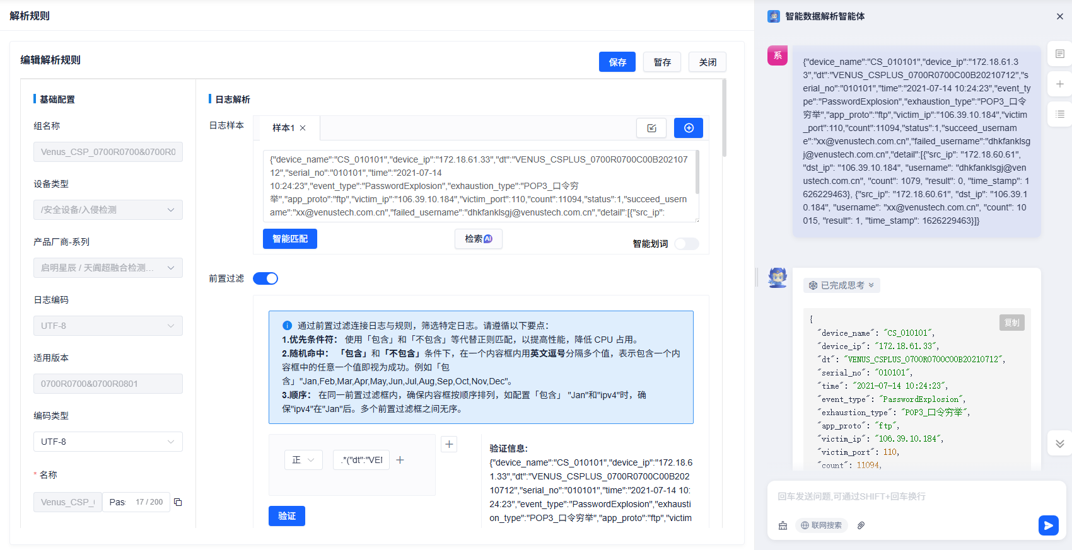Toggle 联网搜索 web search option
This screenshot has width=1072, height=550.
tap(822, 525)
